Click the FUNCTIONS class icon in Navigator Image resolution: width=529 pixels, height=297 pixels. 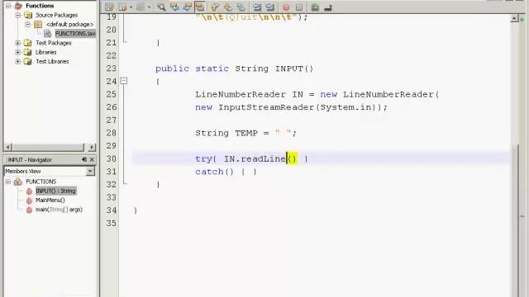point(18,181)
